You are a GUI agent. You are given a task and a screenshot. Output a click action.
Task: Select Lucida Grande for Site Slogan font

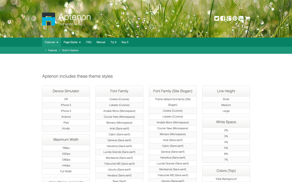click(x=173, y=164)
